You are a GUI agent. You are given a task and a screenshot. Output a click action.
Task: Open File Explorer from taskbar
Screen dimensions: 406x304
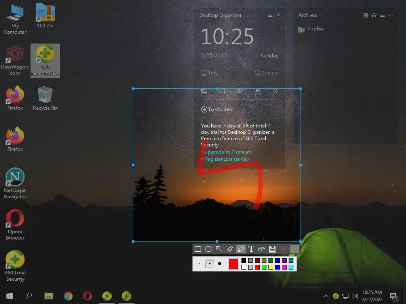pos(48,296)
